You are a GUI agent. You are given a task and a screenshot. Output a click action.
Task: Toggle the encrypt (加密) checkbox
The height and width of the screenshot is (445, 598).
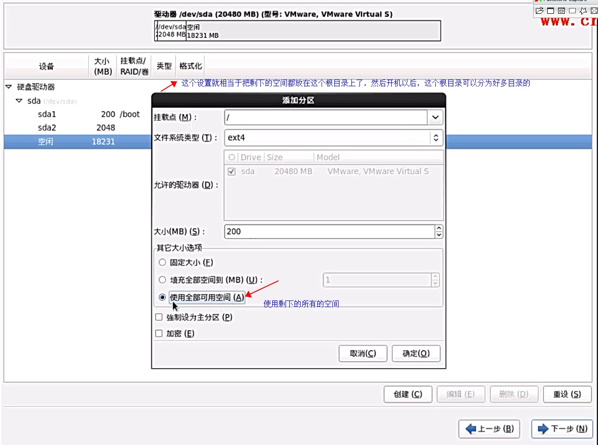coord(159,334)
